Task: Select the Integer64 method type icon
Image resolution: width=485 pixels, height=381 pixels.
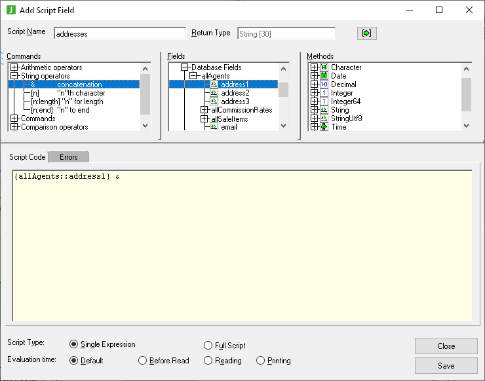Action: click(324, 101)
